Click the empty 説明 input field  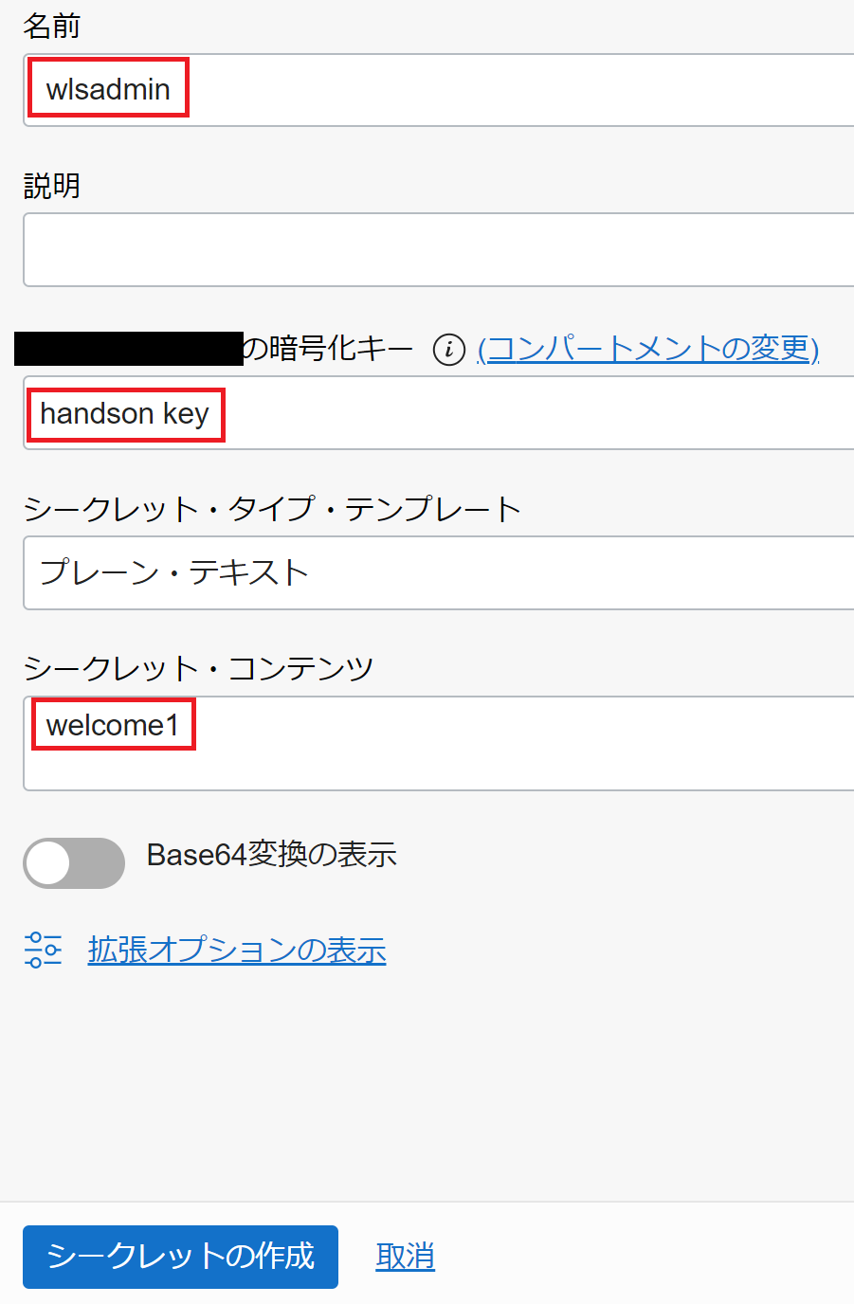pos(438,249)
